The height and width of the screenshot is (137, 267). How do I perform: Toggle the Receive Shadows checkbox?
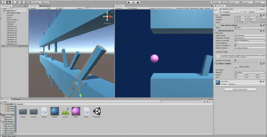[235, 46]
